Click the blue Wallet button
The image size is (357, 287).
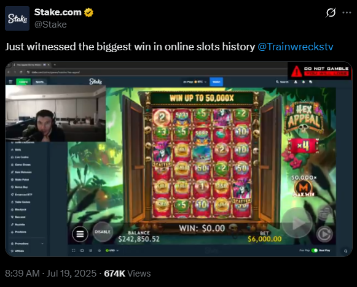(x=216, y=82)
